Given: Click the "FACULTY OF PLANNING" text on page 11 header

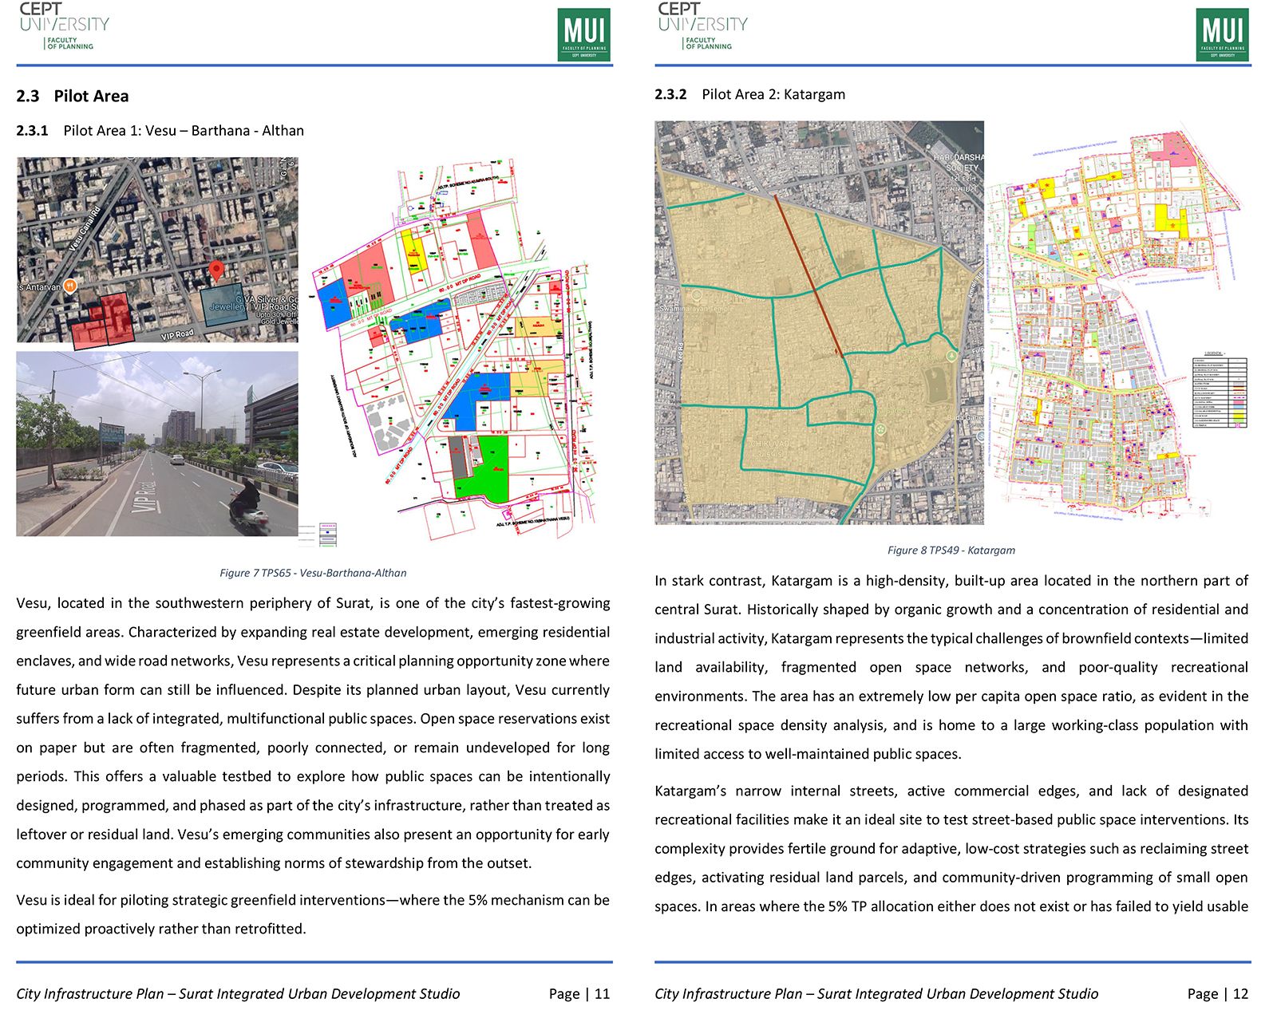Looking at the screenshot, I should (70, 43).
